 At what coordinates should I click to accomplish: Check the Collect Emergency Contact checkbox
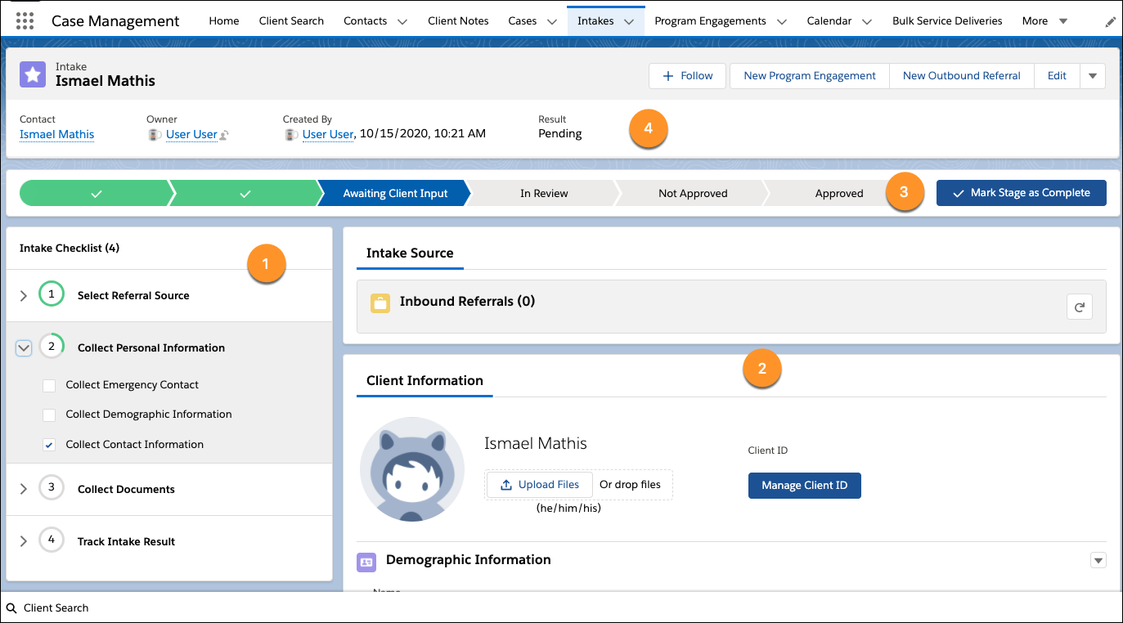[x=49, y=385]
